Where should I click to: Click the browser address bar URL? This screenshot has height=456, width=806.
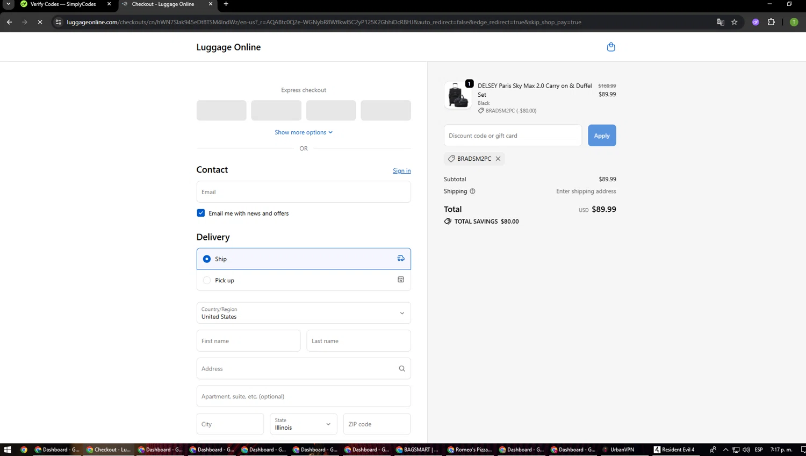pos(324,22)
